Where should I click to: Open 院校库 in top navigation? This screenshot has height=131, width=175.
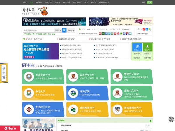(57, 2)
